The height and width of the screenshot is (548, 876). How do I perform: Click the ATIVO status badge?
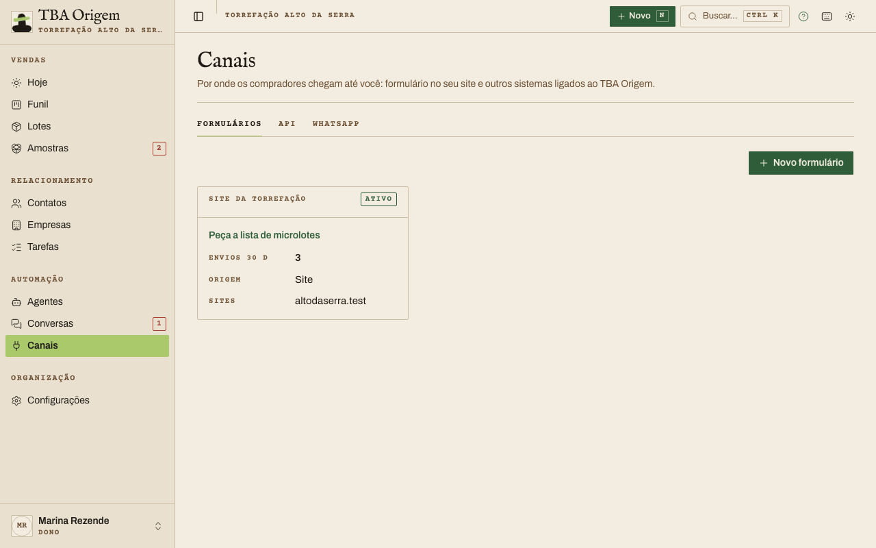point(378,199)
